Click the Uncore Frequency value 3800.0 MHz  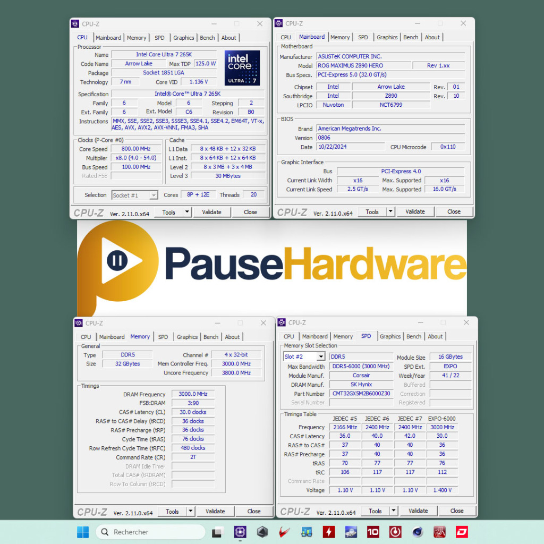236,373
